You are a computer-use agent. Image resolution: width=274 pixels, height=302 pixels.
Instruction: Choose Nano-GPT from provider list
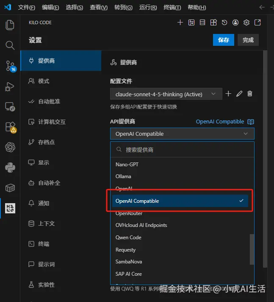point(182,165)
